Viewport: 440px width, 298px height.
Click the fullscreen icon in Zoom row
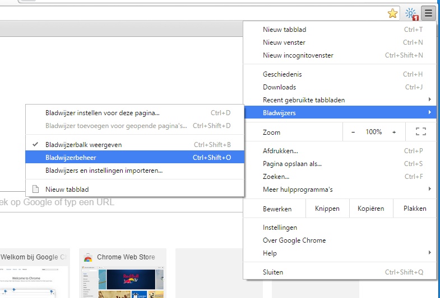coord(420,131)
